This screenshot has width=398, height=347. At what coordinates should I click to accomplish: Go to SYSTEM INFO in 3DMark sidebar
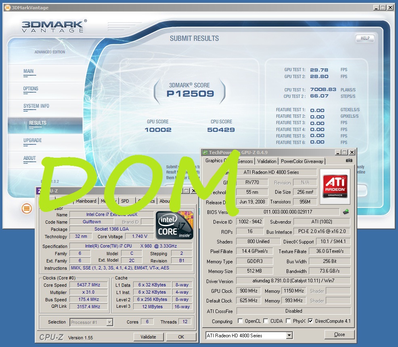tap(36, 106)
